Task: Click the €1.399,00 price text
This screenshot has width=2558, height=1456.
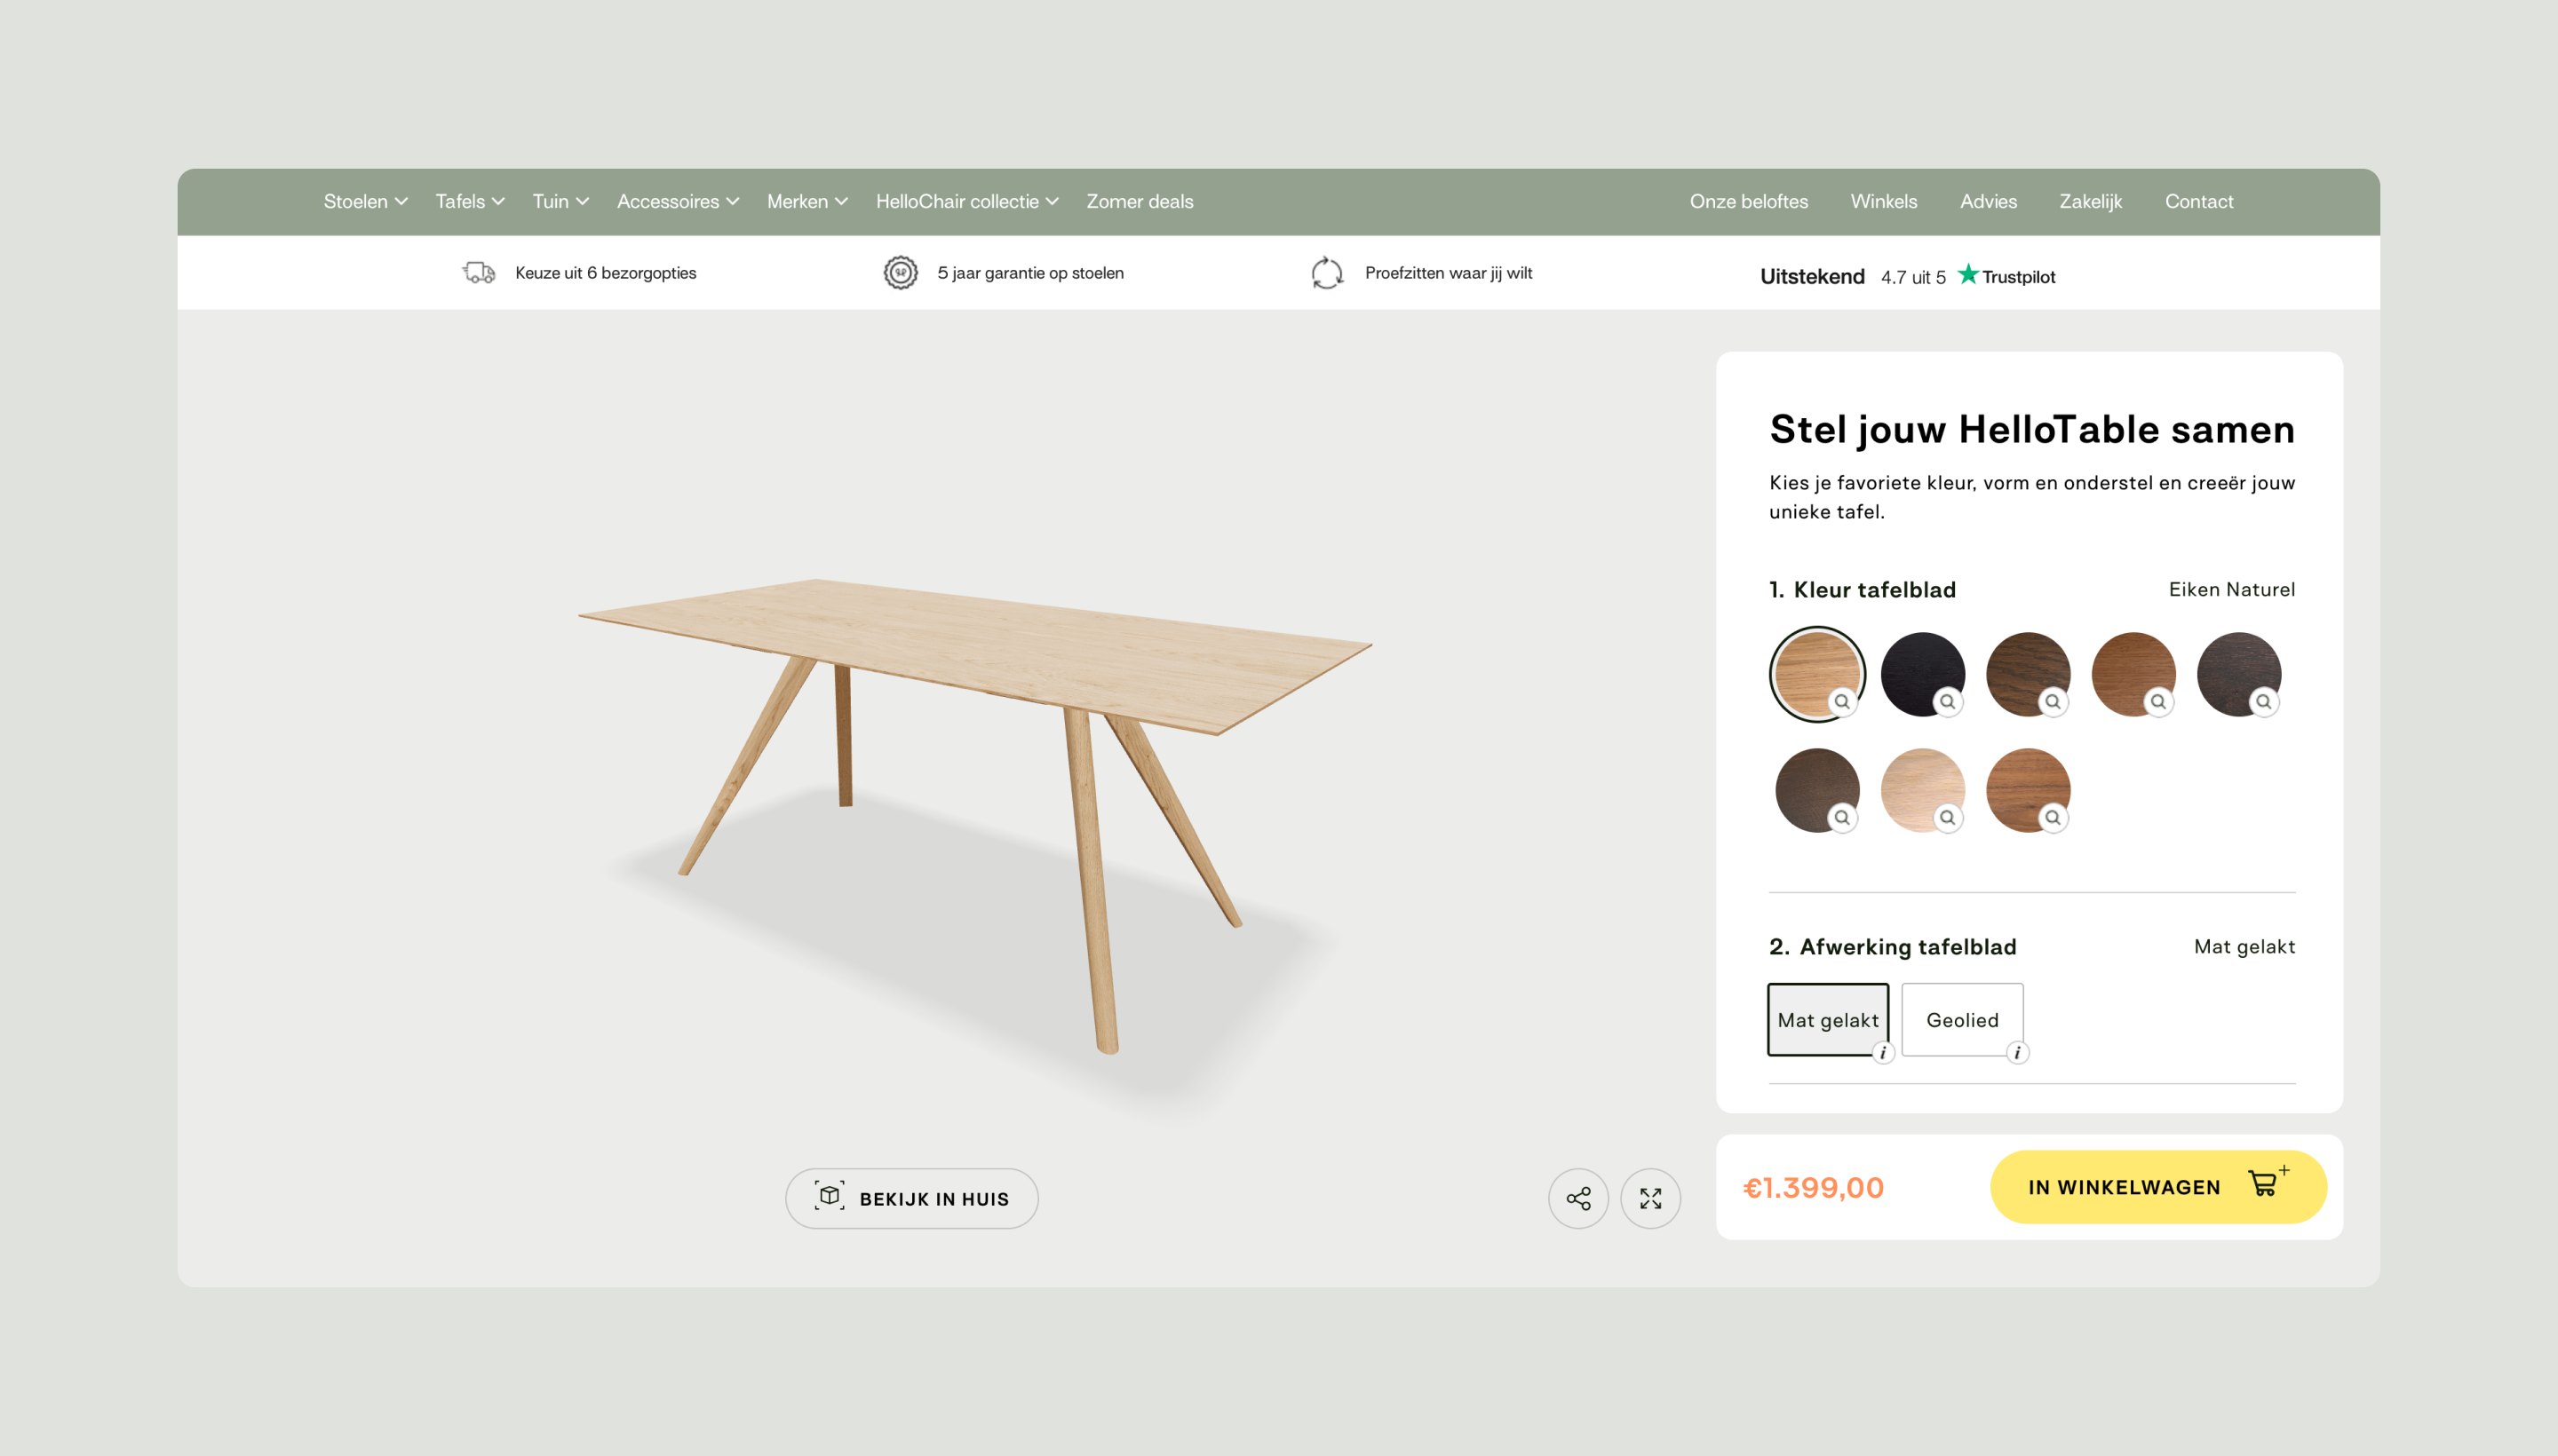Action: point(1813,1187)
